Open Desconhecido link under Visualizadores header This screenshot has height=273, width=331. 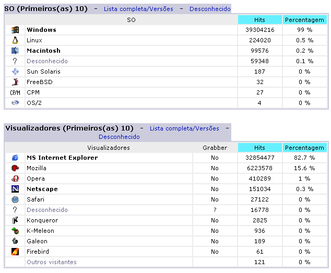tap(119, 137)
